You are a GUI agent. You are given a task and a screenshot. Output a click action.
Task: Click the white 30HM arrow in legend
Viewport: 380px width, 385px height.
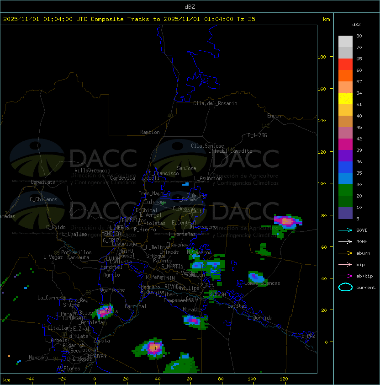(x=345, y=241)
